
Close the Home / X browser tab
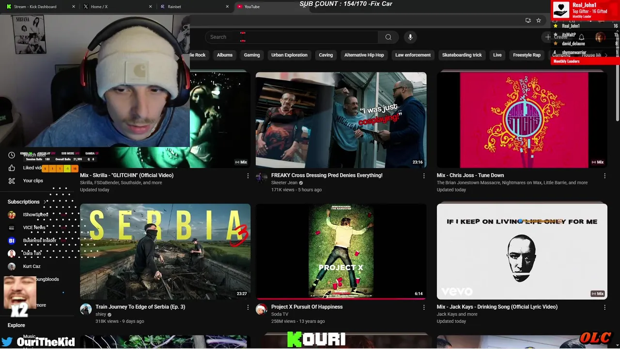click(150, 7)
